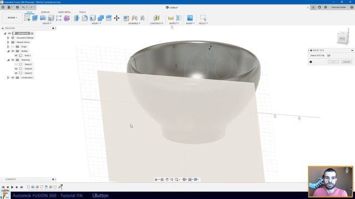The height and width of the screenshot is (199, 355).
Task: Switch to the Surface tab
Action: click(x=45, y=12)
